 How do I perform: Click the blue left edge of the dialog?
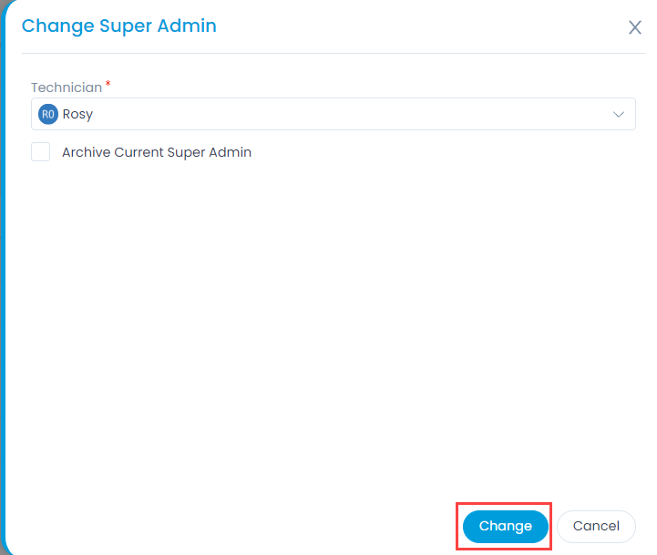click(x=3, y=277)
